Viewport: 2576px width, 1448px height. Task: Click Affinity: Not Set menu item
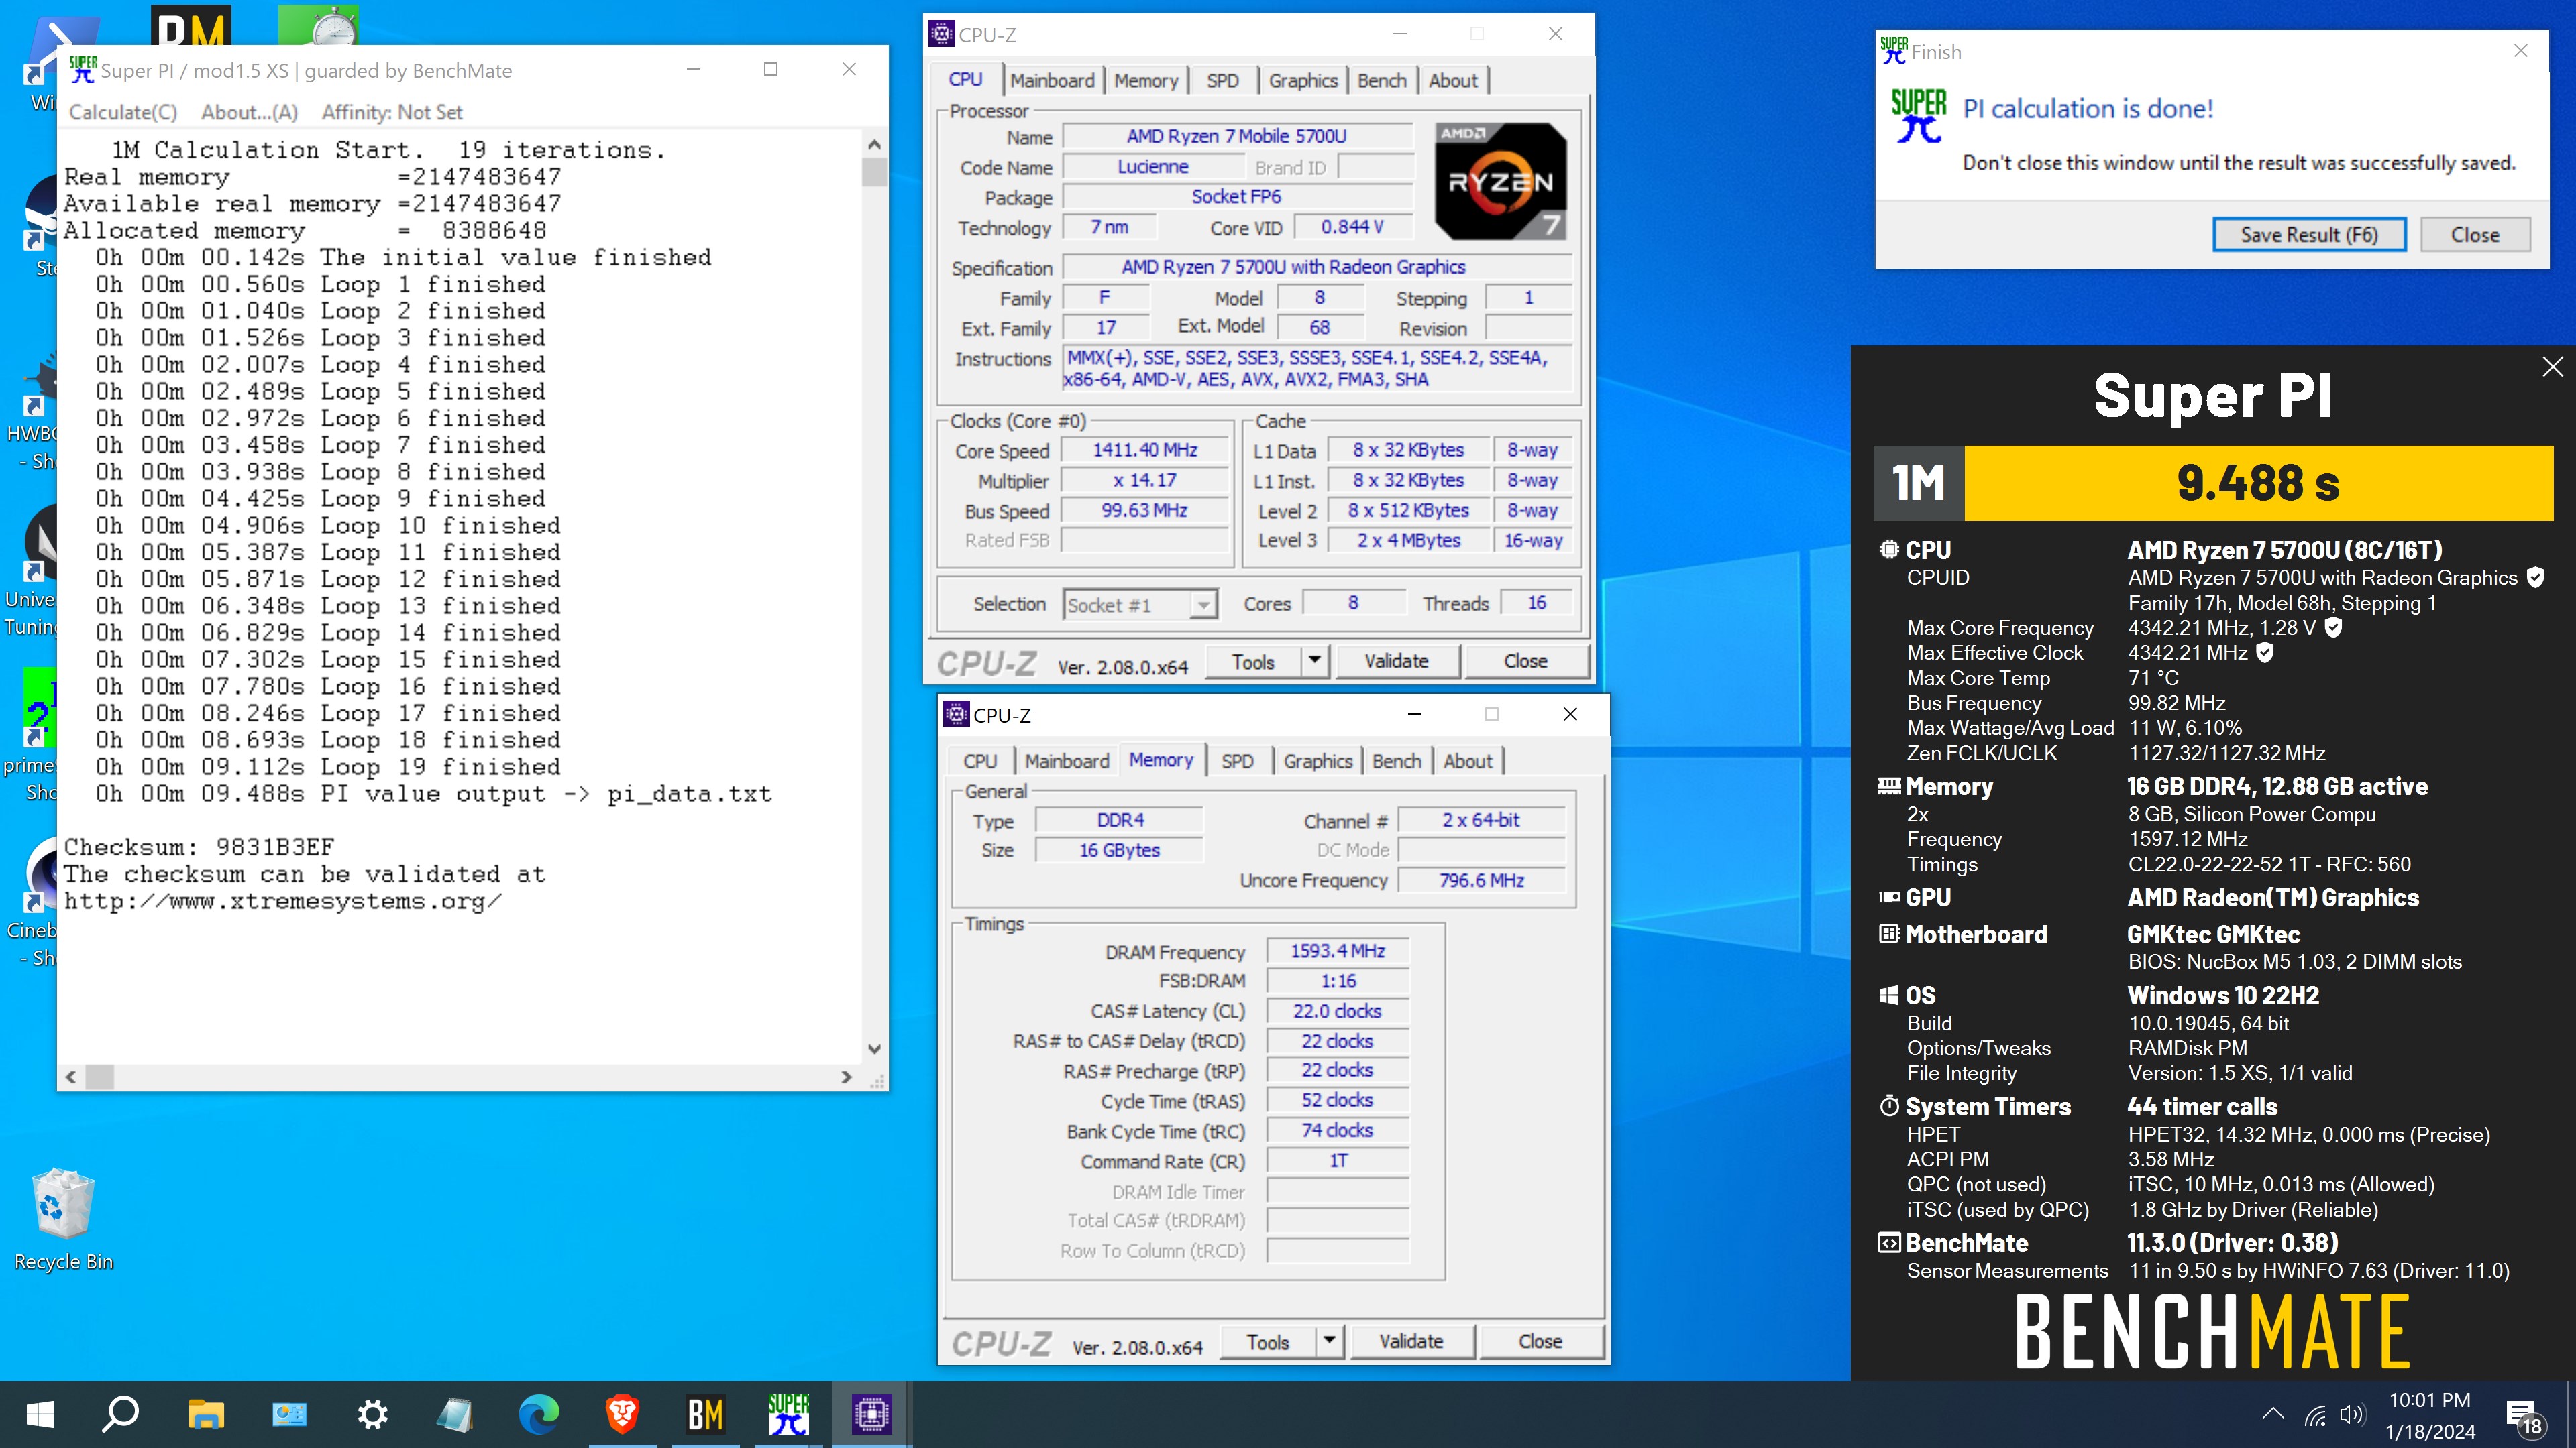(x=391, y=112)
